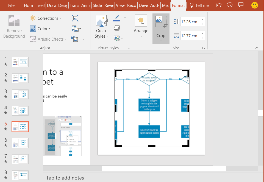Open the Change Picture icon
This screenshot has width=264, height=182.
click(76, 29)
